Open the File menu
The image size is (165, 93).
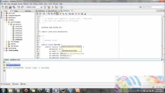[2, 4]
